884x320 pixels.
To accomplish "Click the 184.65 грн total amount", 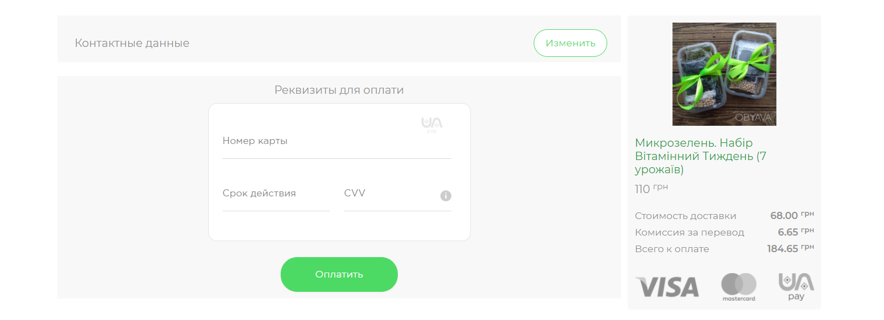I will [790, 249].
